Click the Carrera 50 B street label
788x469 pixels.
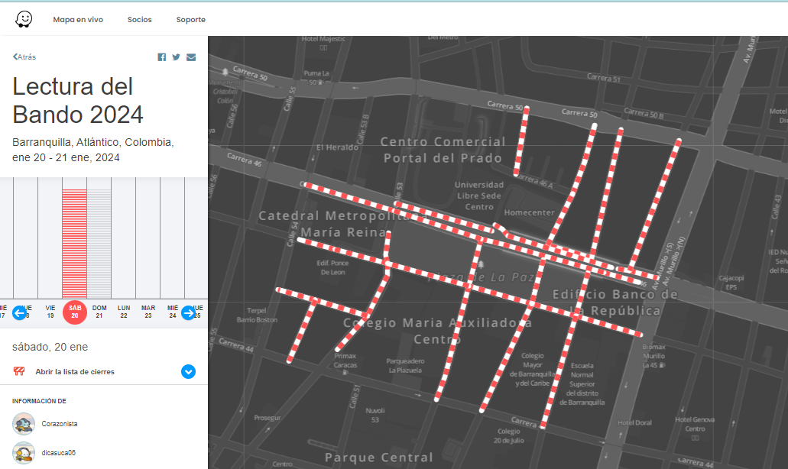tap(644, 113)
